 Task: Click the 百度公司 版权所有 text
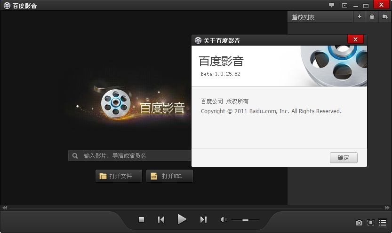coord(224,101)
